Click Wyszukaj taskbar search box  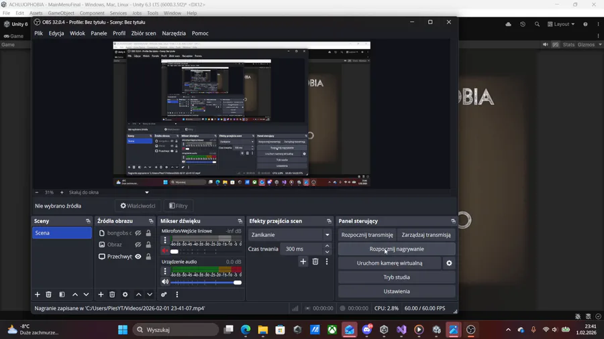(x=176, y=330)
